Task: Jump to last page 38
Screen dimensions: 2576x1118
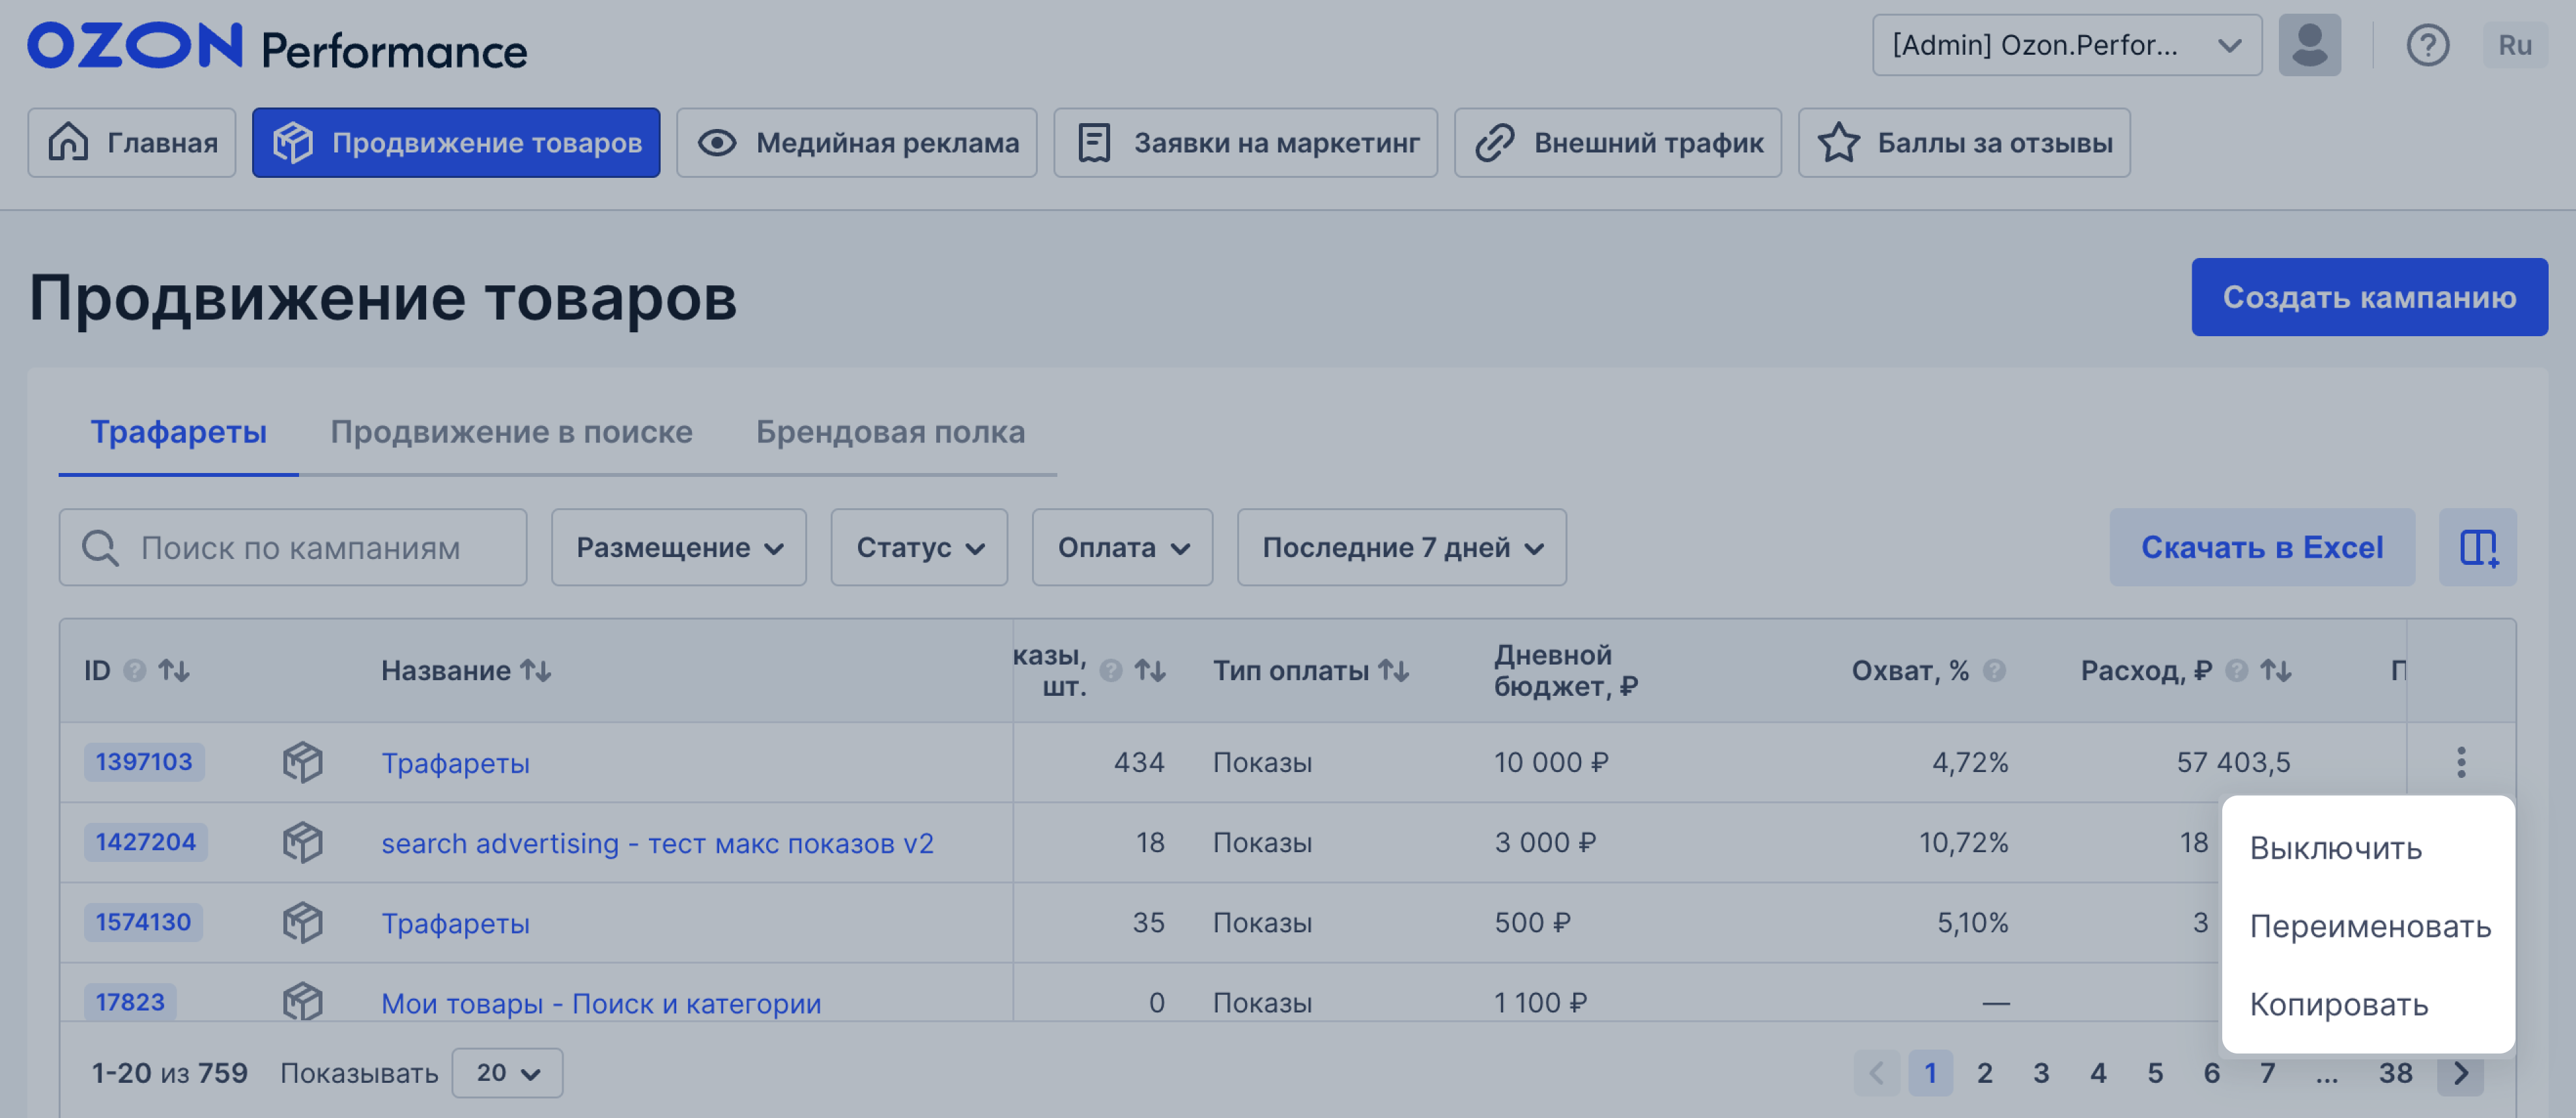Action: tap(2395, 1073)
